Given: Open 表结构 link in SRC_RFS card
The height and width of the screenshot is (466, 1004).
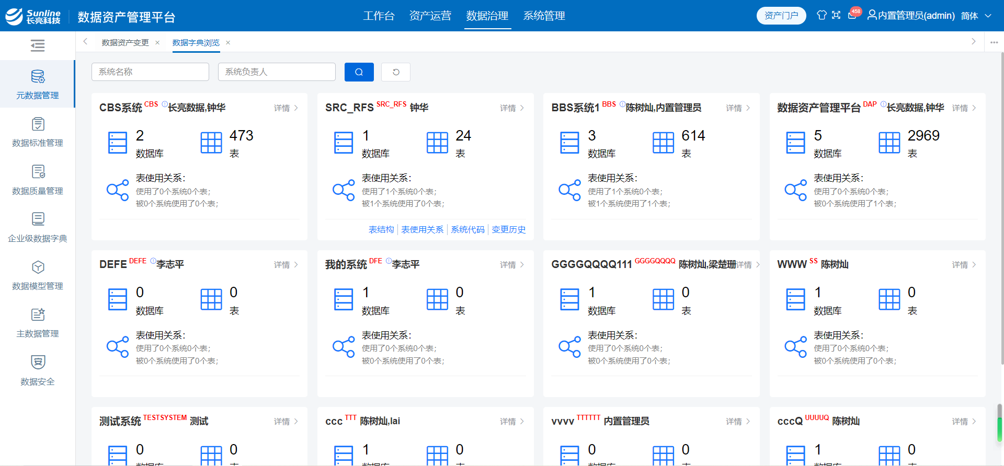Looking at the screenshot, I should coord(381,229).
